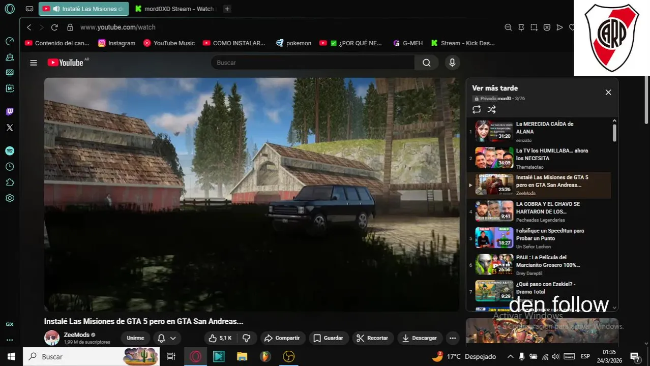
Task: Open GX Cleaner broom icon in sidebar
Action: tap(10, 57)
